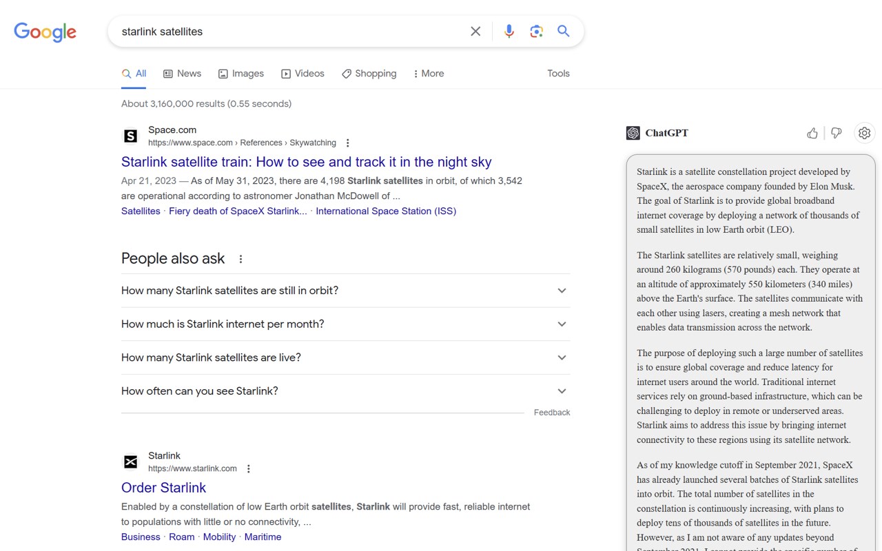
Task: Give ChatGPT answer a thumbs down
Action: point(837,133)
